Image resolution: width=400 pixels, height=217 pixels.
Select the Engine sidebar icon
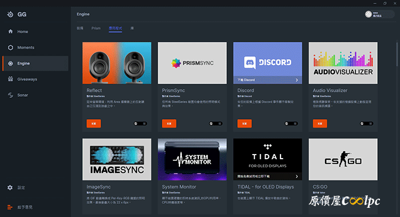[x=10, y=64]
